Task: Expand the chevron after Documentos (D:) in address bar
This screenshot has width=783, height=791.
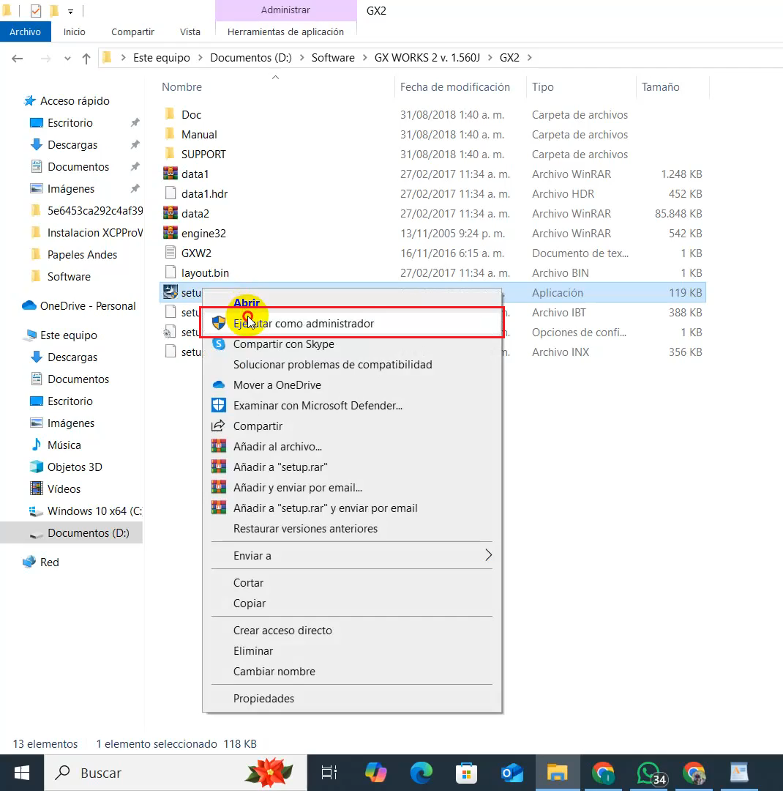Action: tap(302, 58)
